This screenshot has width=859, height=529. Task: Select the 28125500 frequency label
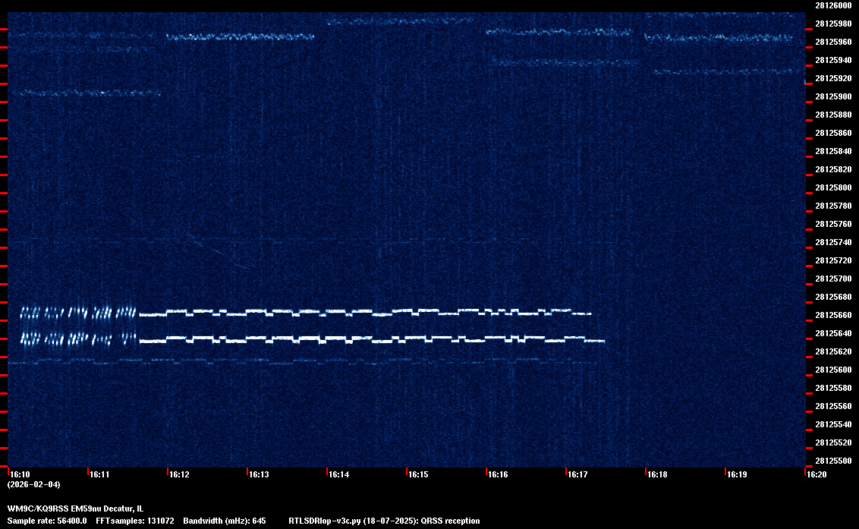pyautogui.click(x=832, y=461)
